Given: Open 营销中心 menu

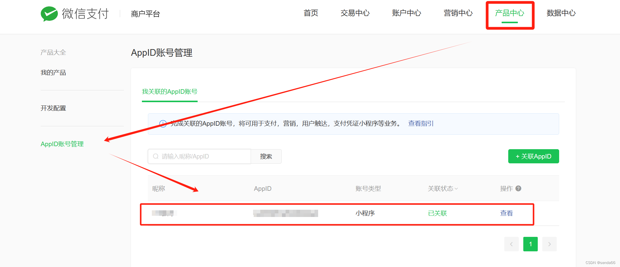Looking at the screenshot, I should 458,13.
